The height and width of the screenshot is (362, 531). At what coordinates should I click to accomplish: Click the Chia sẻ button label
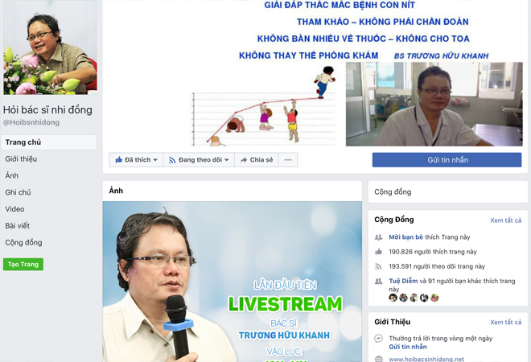[261, 160]
